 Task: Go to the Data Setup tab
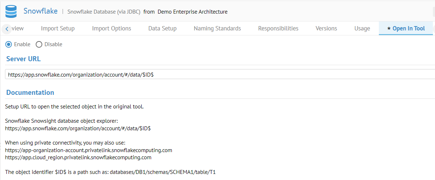(162, 29)
